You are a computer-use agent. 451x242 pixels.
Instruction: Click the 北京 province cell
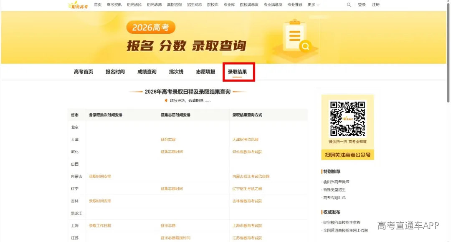[x=75, y=127]
